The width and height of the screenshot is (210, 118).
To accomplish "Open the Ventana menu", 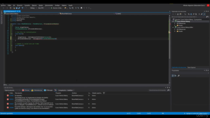I will coord(64,5).
